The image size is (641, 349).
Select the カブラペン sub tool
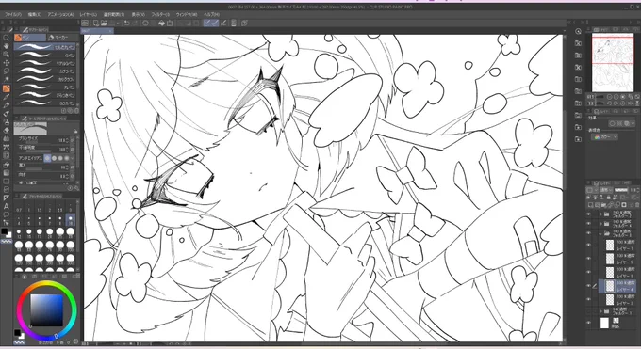point(45,71)
